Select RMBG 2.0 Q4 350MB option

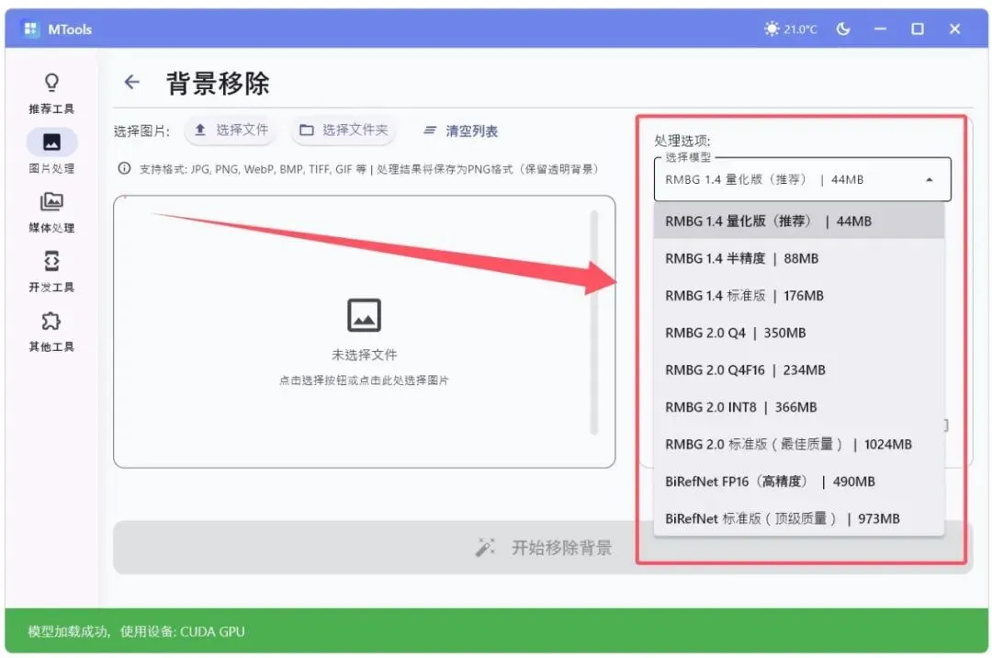(x=799, y=333)
